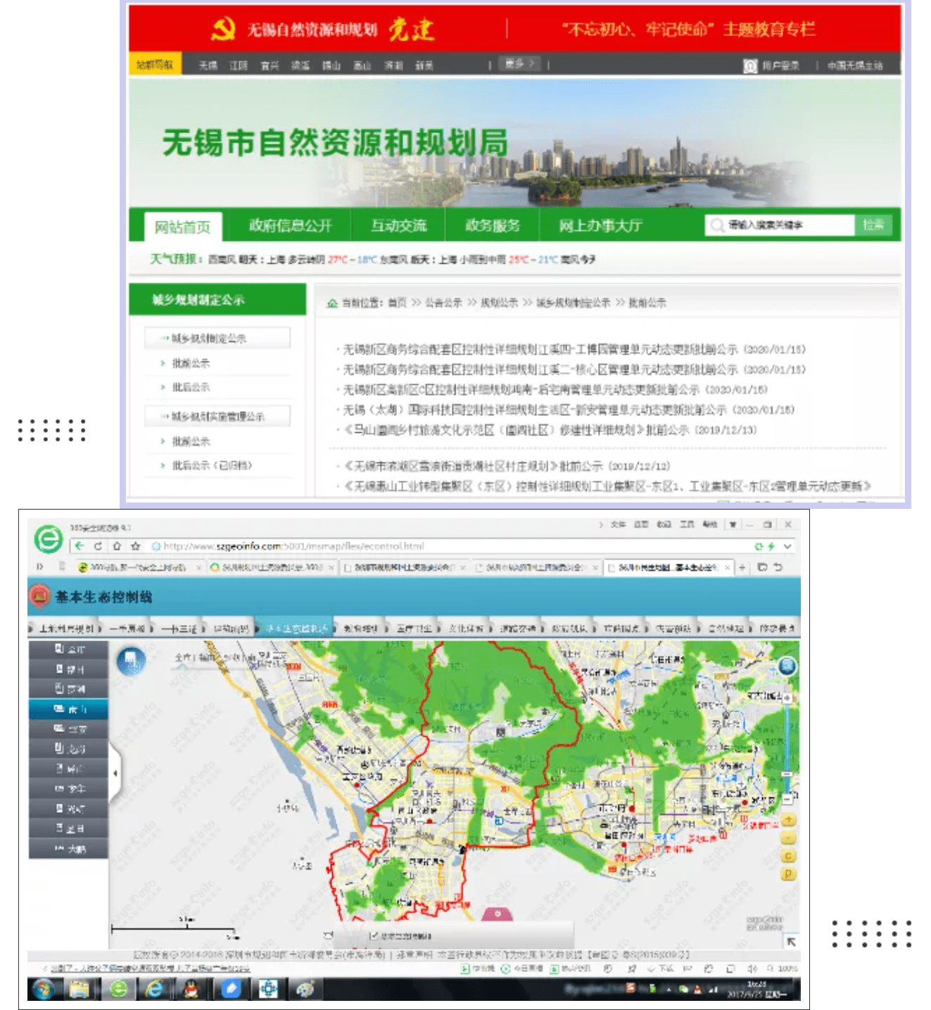Reload the page in the 360 browser
This screenshot has width=931, height=1010.
[98, 545]
